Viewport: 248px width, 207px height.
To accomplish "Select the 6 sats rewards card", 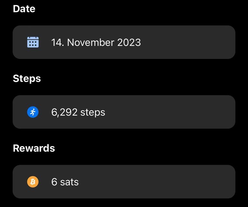I will (x=124, y=182).
